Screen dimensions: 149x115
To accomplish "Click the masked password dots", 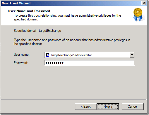I will click(x=54, y=63).
